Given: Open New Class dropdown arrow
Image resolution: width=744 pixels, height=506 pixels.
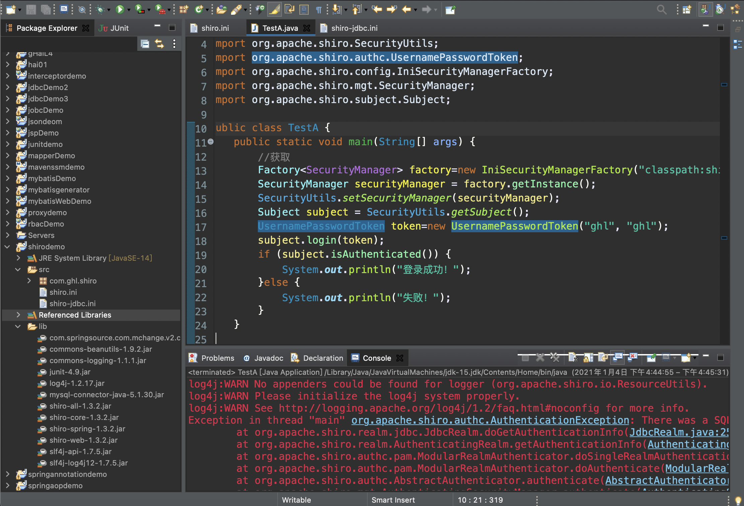Looking at the screenshot, I should pos(207,10).
